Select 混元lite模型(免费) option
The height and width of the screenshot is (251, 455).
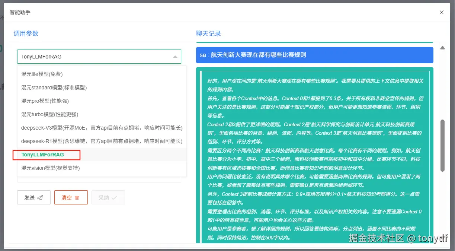[102, 74]
